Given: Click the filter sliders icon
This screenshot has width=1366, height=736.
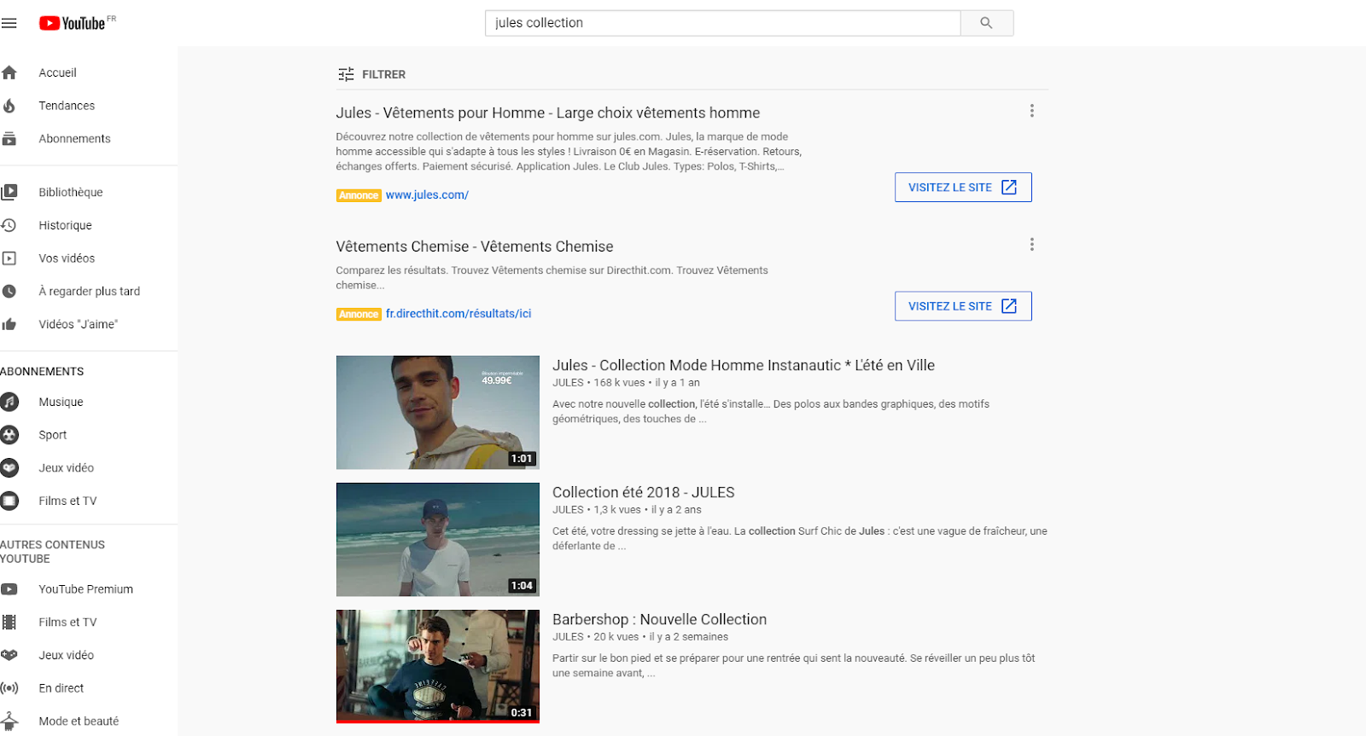Looking at the screenshot, I should [346, 74].
